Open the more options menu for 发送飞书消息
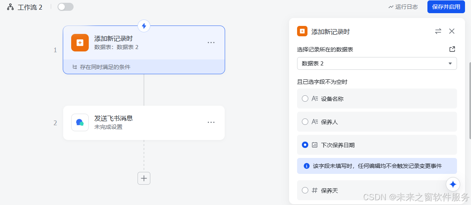The image size is (471, 205). coord(211,122)
